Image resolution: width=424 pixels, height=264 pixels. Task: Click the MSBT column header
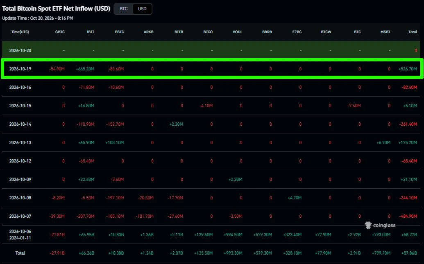(x=385, y=32)
